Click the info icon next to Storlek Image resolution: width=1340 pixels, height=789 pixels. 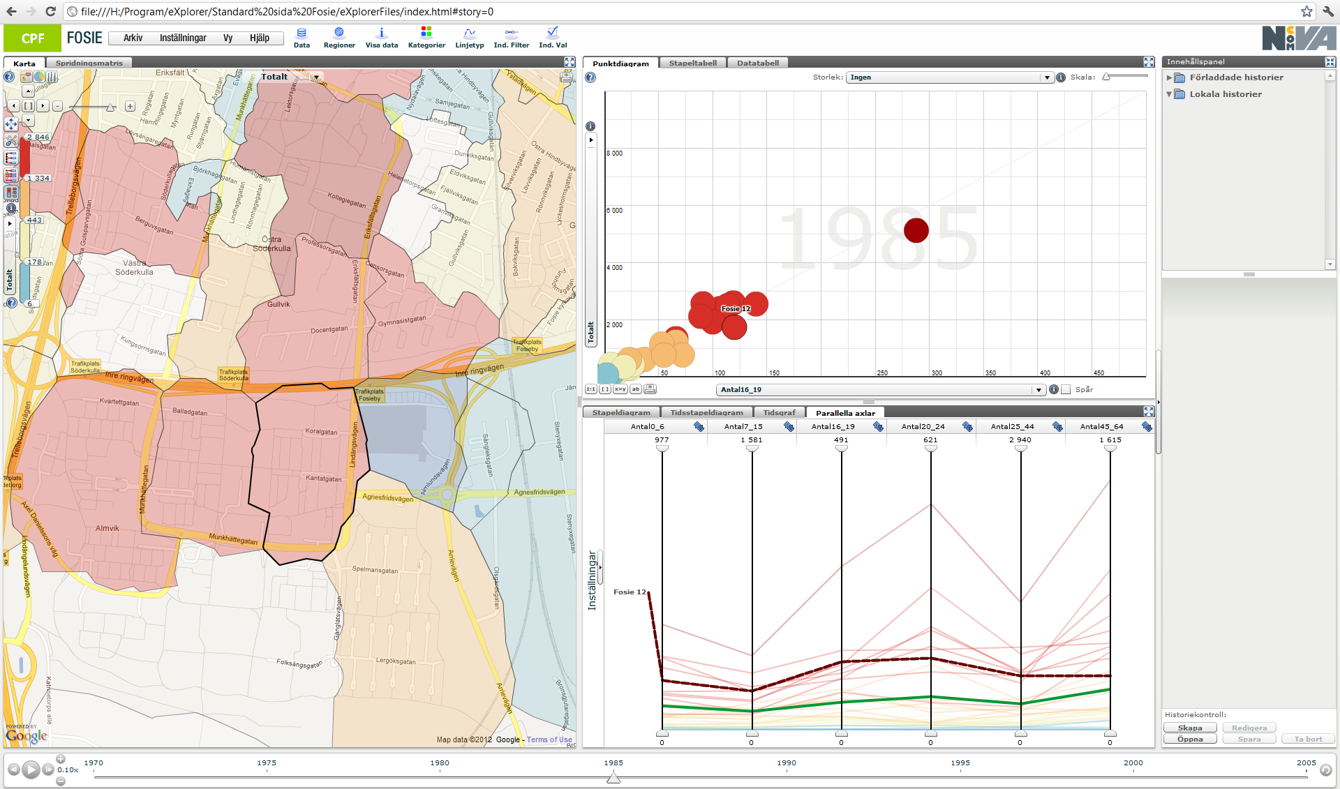1061,77
